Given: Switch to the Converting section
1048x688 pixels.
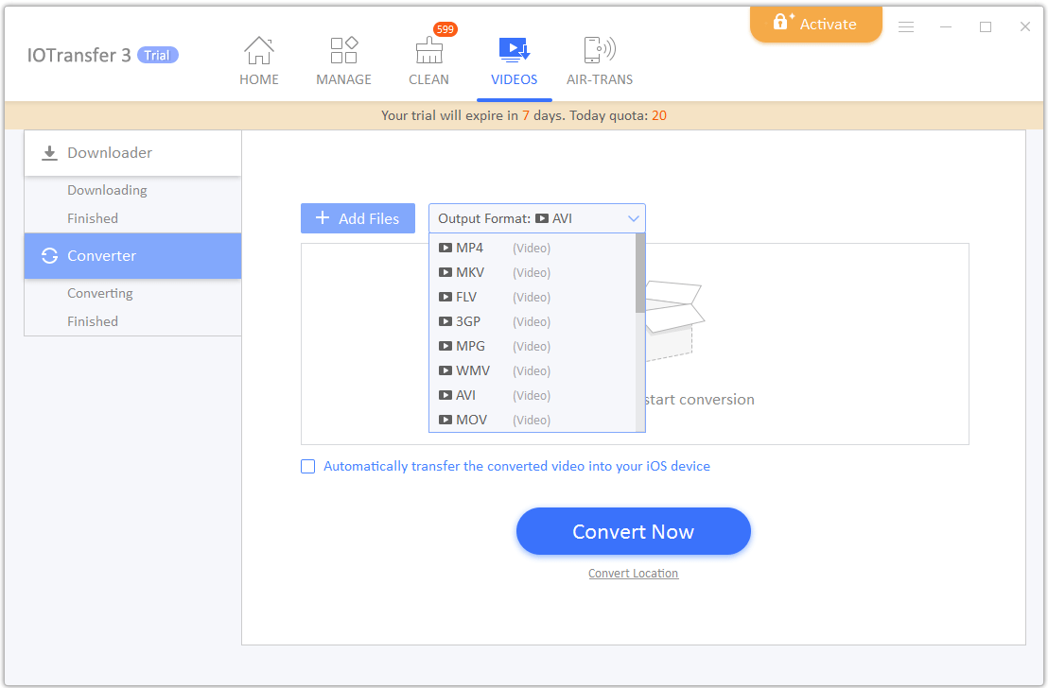Looking at the screenshot, I should 100,293.
